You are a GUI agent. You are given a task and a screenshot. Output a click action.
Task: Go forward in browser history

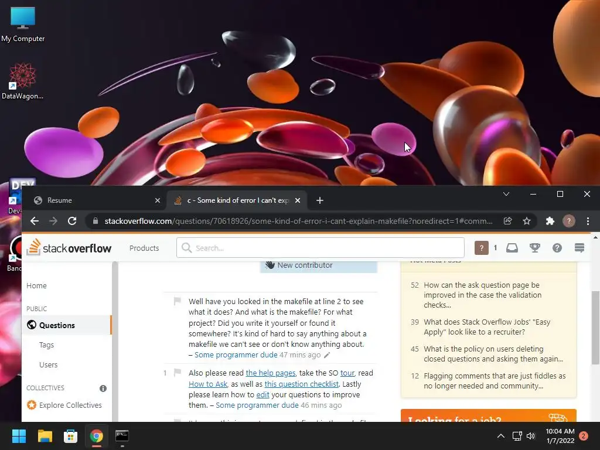pos(53,221)
